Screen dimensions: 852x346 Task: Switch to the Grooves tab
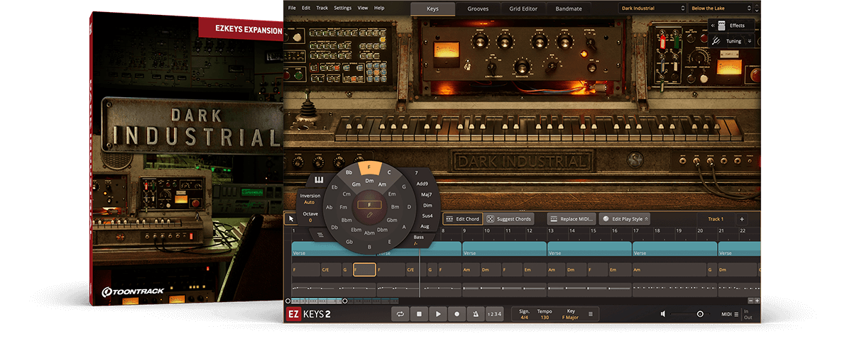[x=477, y=9]
